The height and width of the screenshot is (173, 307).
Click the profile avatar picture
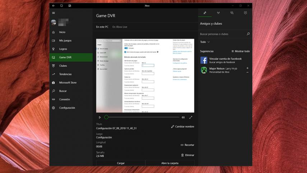click(54, 22)
